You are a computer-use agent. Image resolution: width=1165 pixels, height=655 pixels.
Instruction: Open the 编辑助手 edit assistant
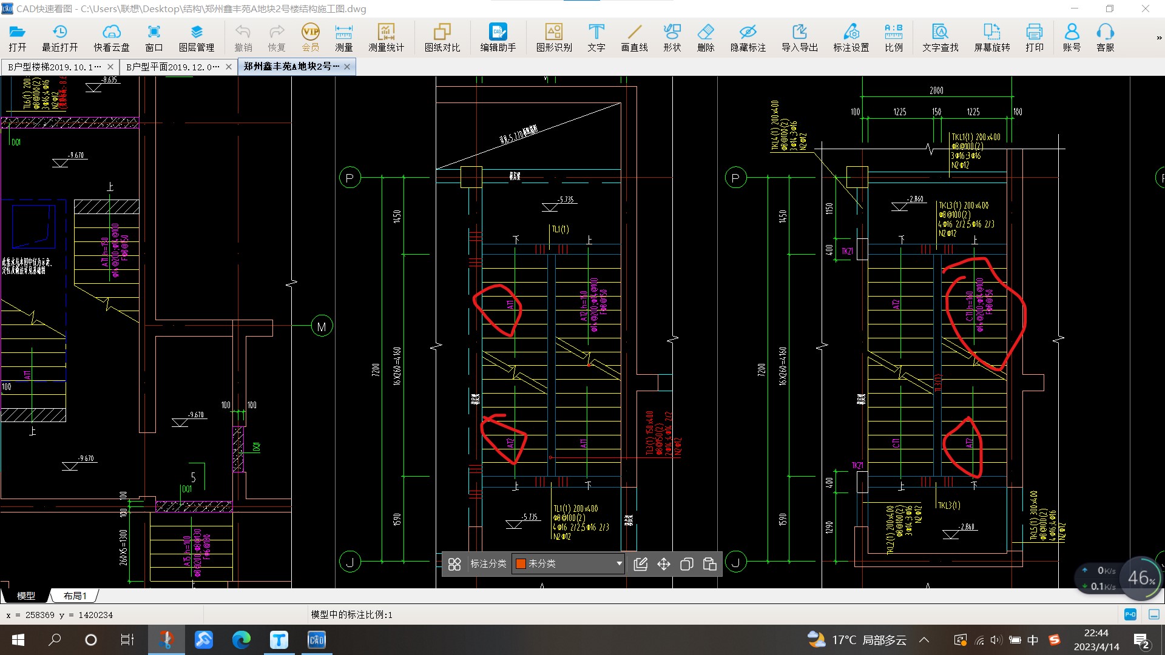click(x=498, y=38)
